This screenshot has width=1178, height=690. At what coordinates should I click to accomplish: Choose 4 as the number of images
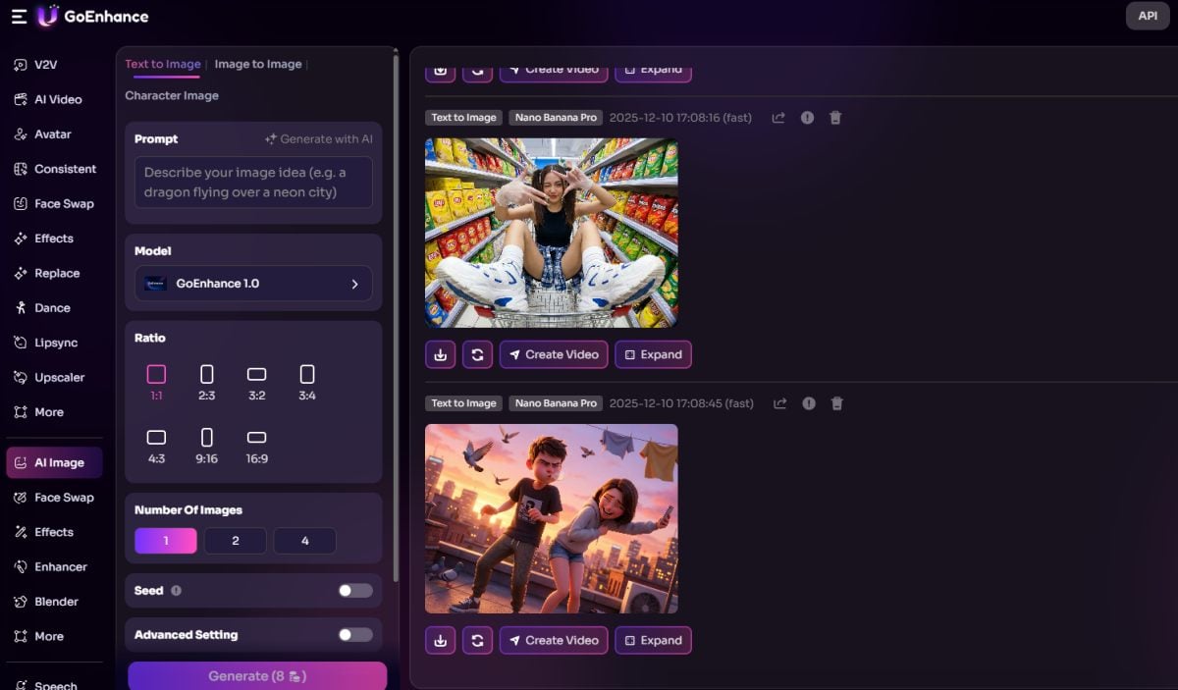(x=304, y=540)
